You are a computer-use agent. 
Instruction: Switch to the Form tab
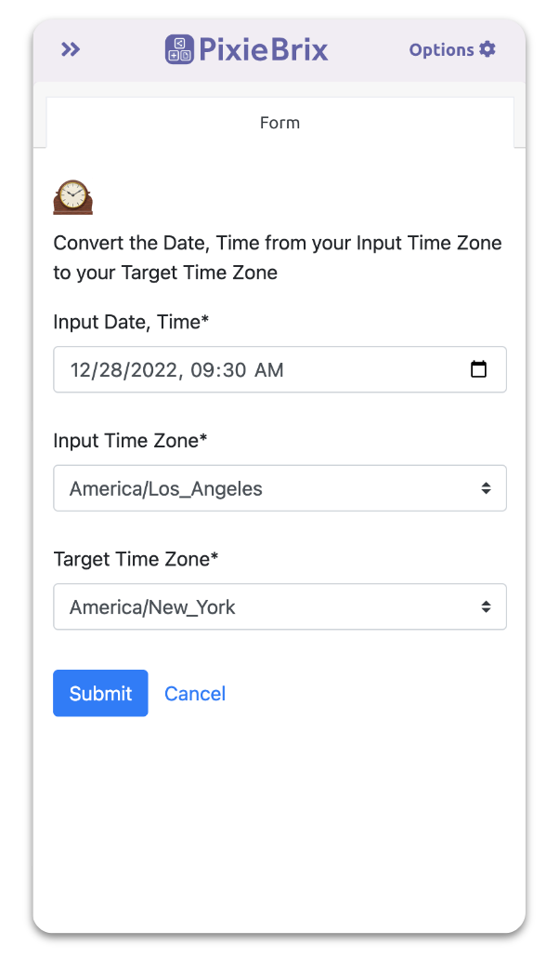[x=279, y=122]
